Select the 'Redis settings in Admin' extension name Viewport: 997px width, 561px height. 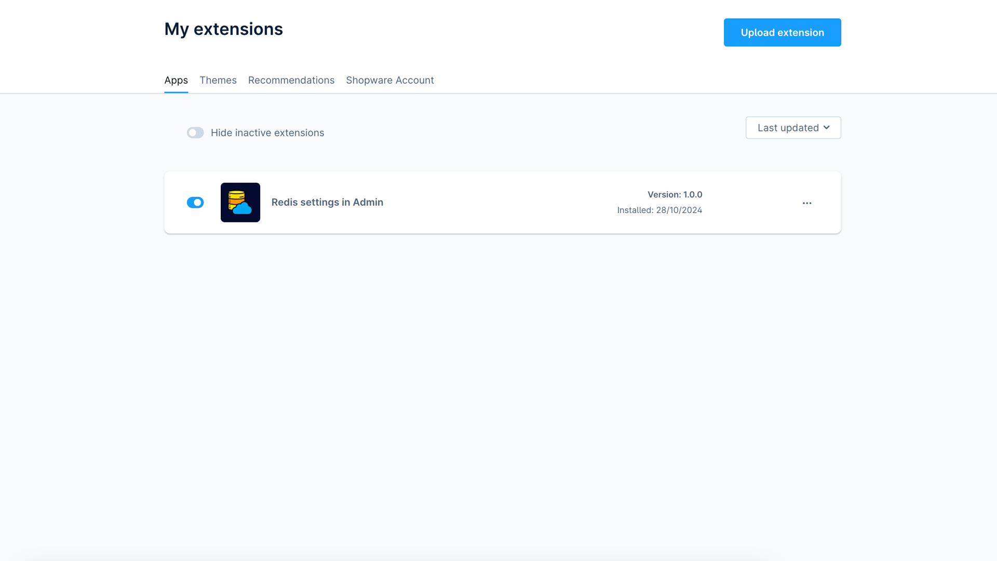(327, 203)
